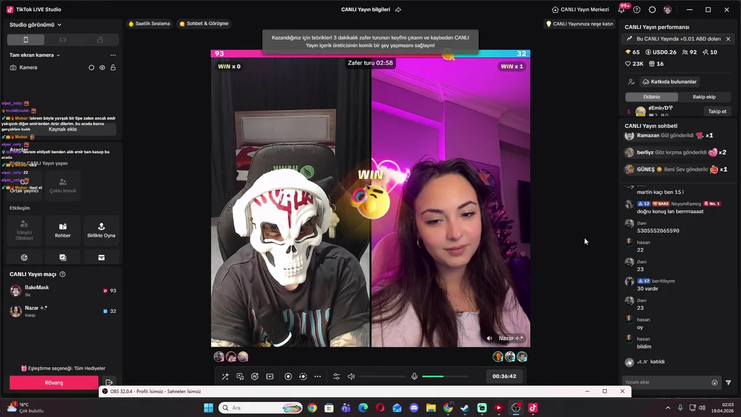Mute the speaker output
Screen dimensions: 741x417
pos(351,376)
